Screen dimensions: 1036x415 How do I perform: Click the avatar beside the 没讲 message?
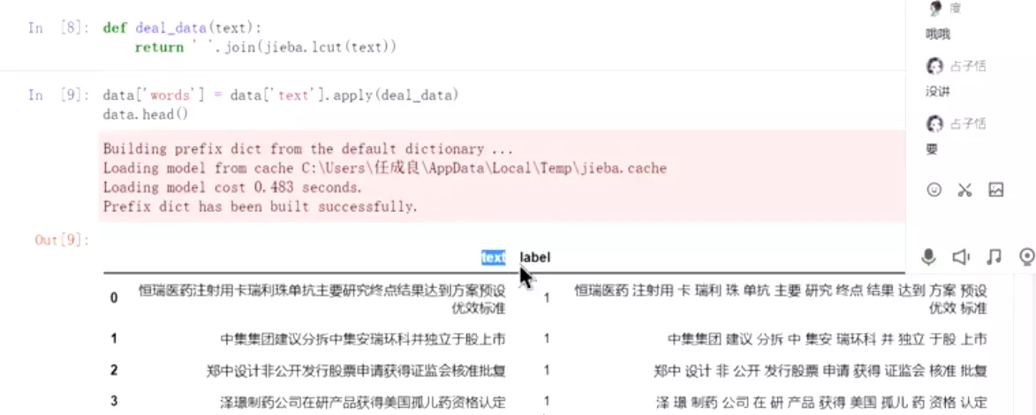[934, 66]
